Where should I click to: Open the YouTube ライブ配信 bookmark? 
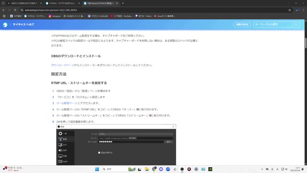(121, 16)
